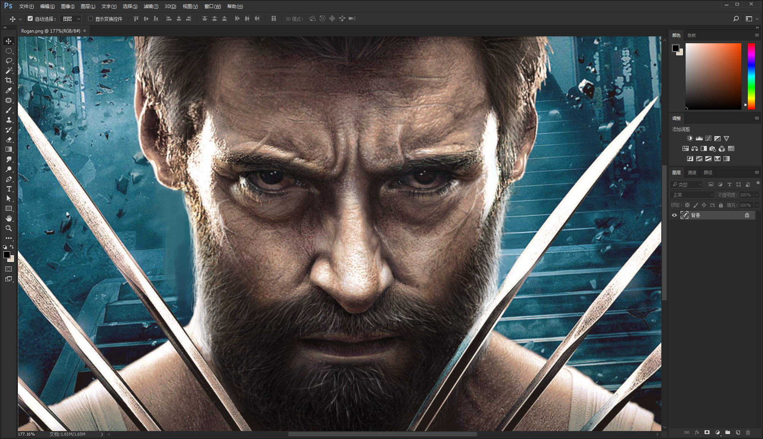
Task: Select the Brush tool in the toolbox
Action: (x=9, y=110)
